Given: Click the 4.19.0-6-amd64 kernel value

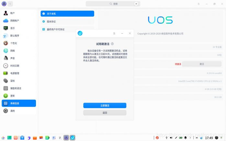Looking at the screenshot, I should pos(214,73).
